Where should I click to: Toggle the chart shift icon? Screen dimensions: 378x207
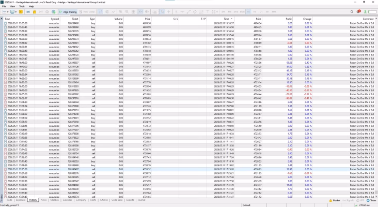[x=147, y=11]
